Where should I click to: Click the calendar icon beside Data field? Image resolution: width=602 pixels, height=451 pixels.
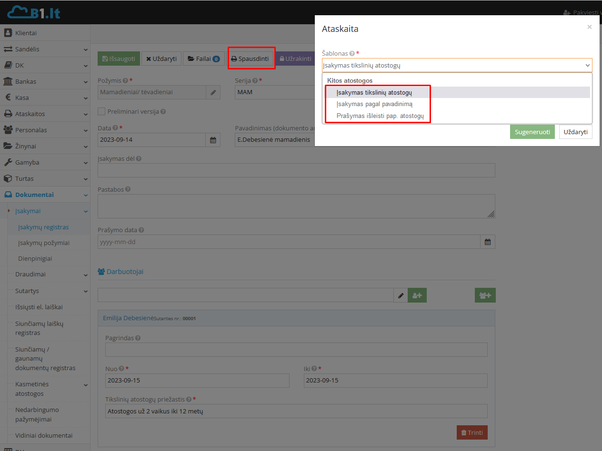[x=213, y=140]
